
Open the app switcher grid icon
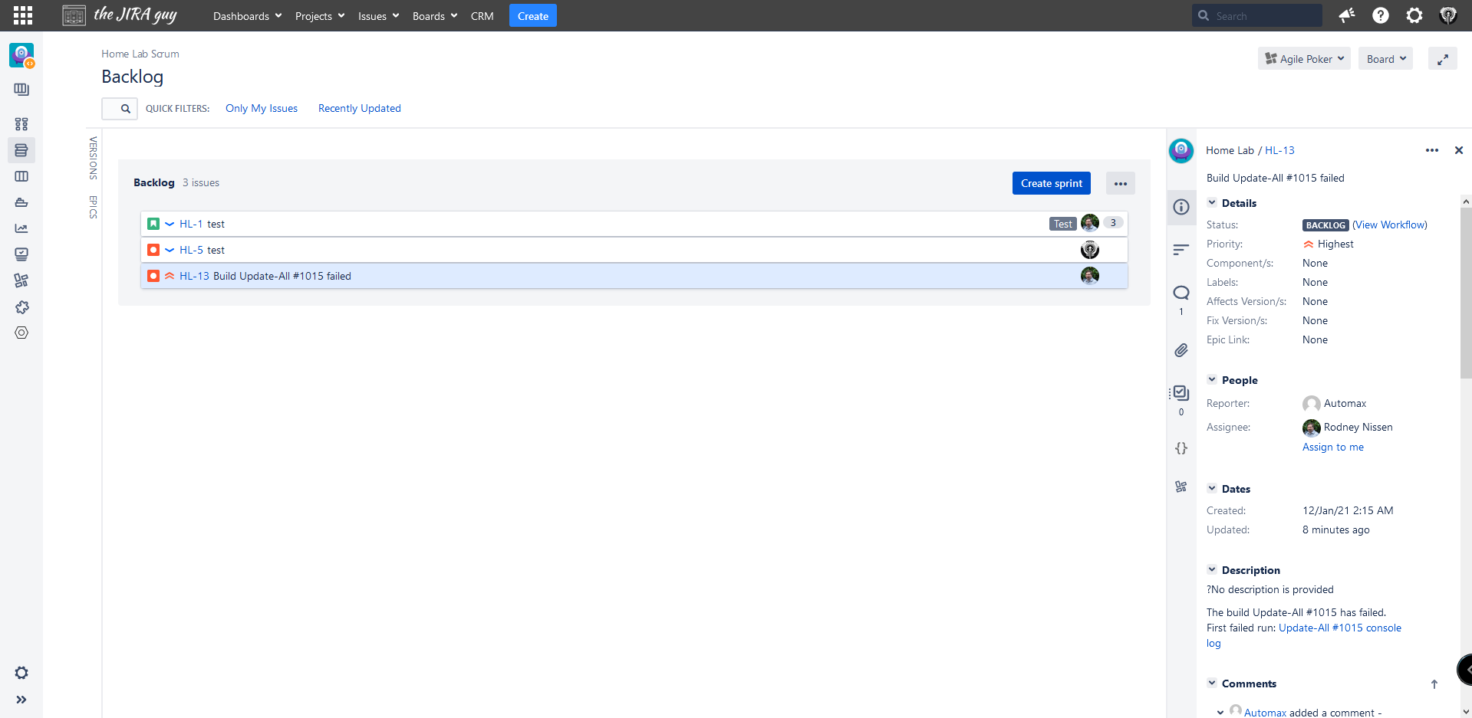23,15
